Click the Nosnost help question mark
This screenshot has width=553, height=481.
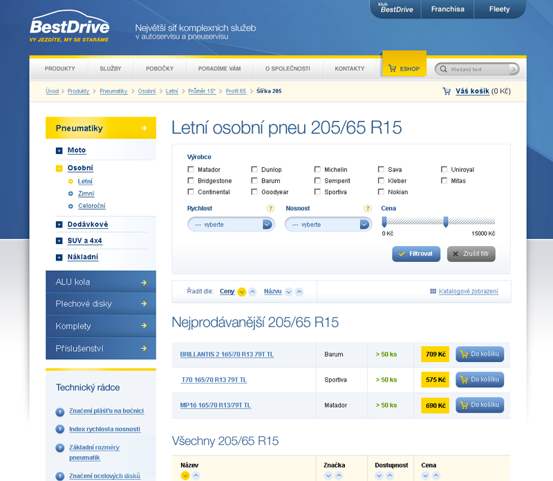coord(368,209)
